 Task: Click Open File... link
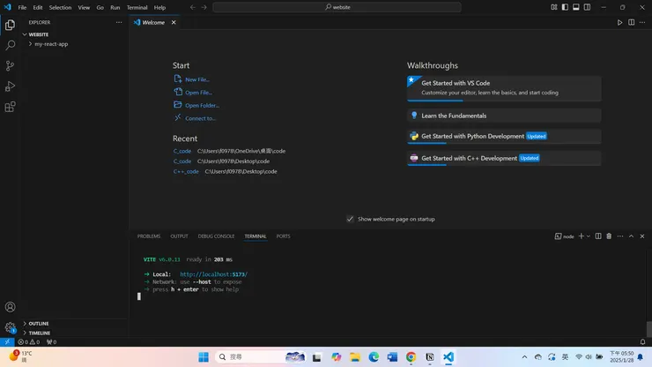click(x=198, y=93)
